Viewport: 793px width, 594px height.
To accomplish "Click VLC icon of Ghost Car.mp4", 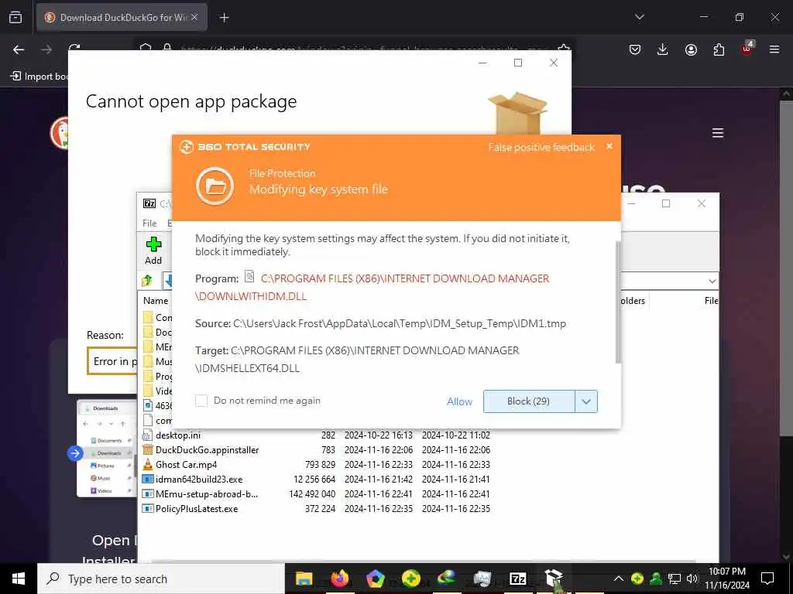I will [148, 464].
